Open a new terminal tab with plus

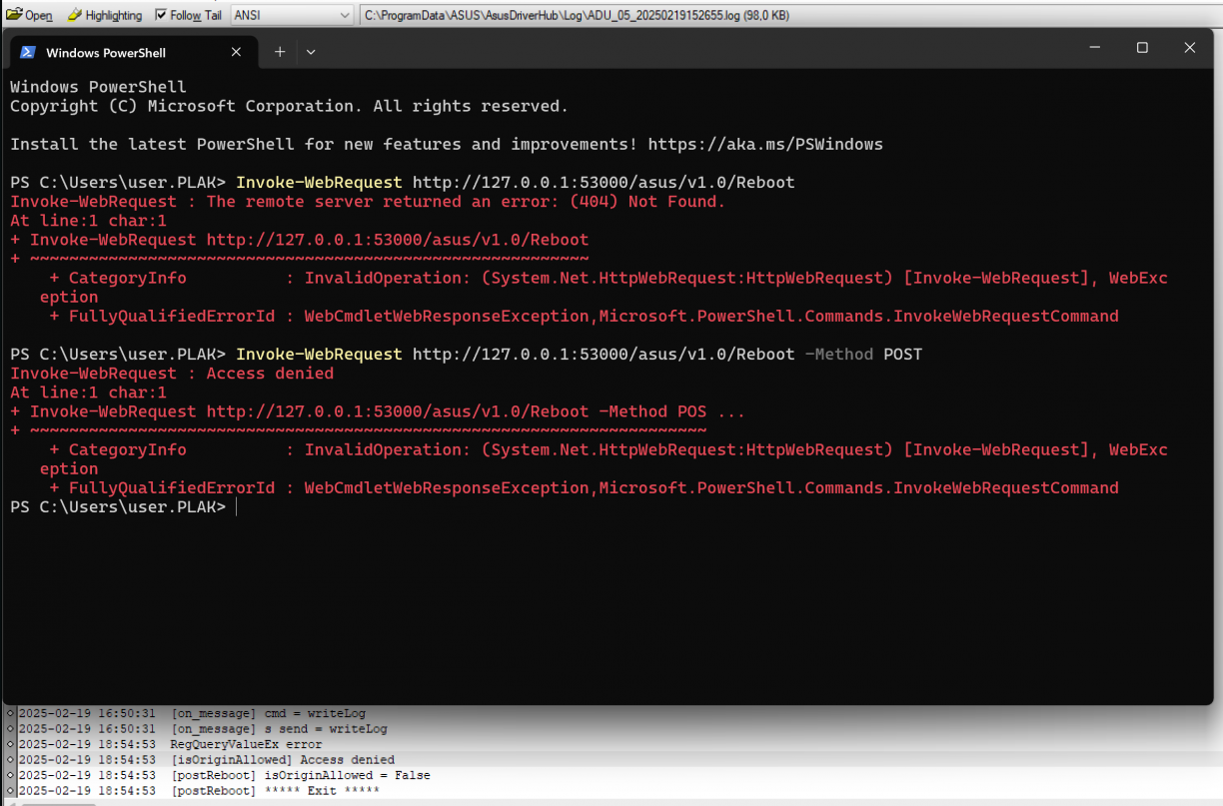click(x=280, y=52)
